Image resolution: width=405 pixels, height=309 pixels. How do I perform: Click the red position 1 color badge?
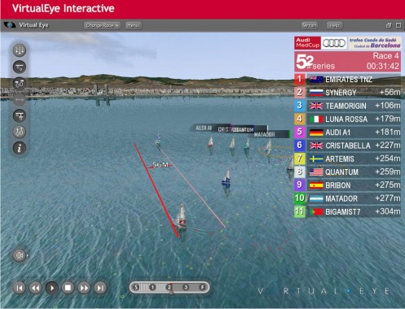(300, 80)
